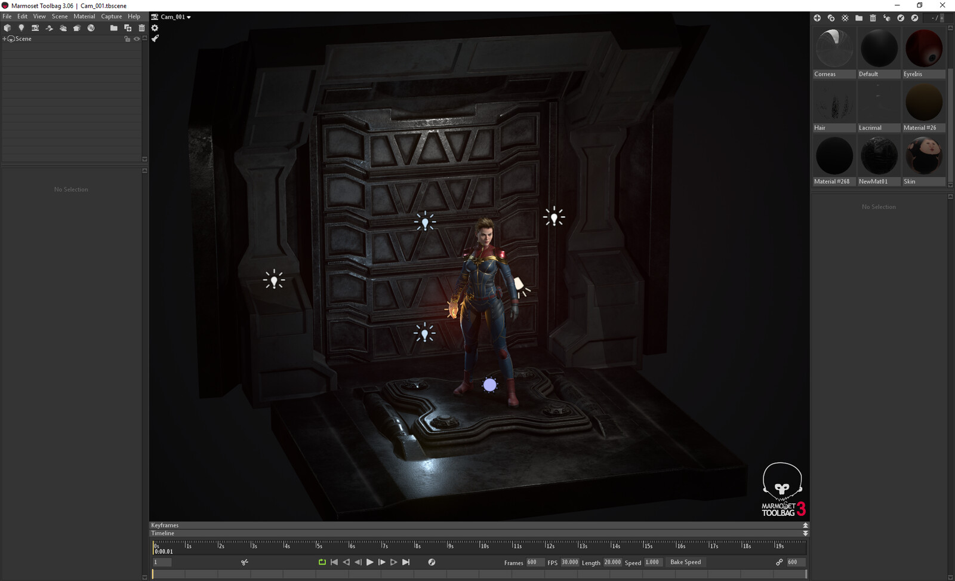This screenshot has width=955, height=581.
Task: Select the Lacrimal material thumbnail
Action: (x=879, y=106)
